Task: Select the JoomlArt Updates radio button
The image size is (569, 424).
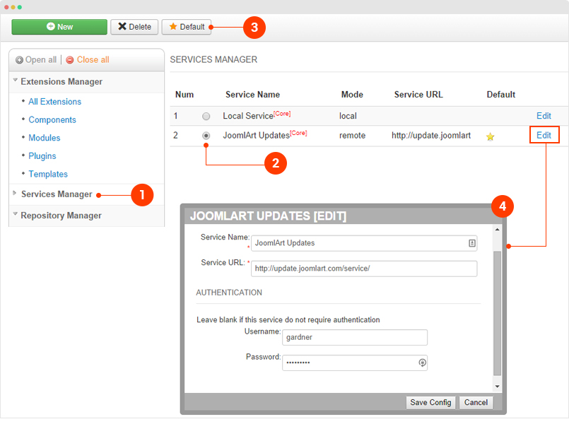Action: pos(206,136)
